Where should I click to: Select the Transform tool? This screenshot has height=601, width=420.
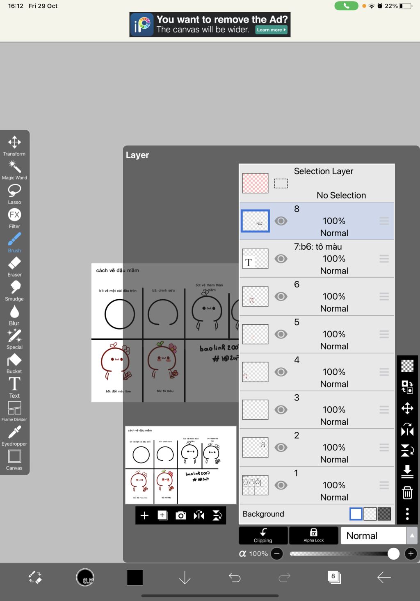(14, 146)
